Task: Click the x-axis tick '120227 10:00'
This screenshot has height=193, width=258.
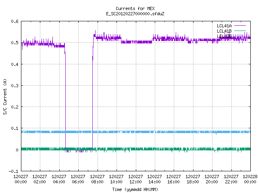Action: 117,179
